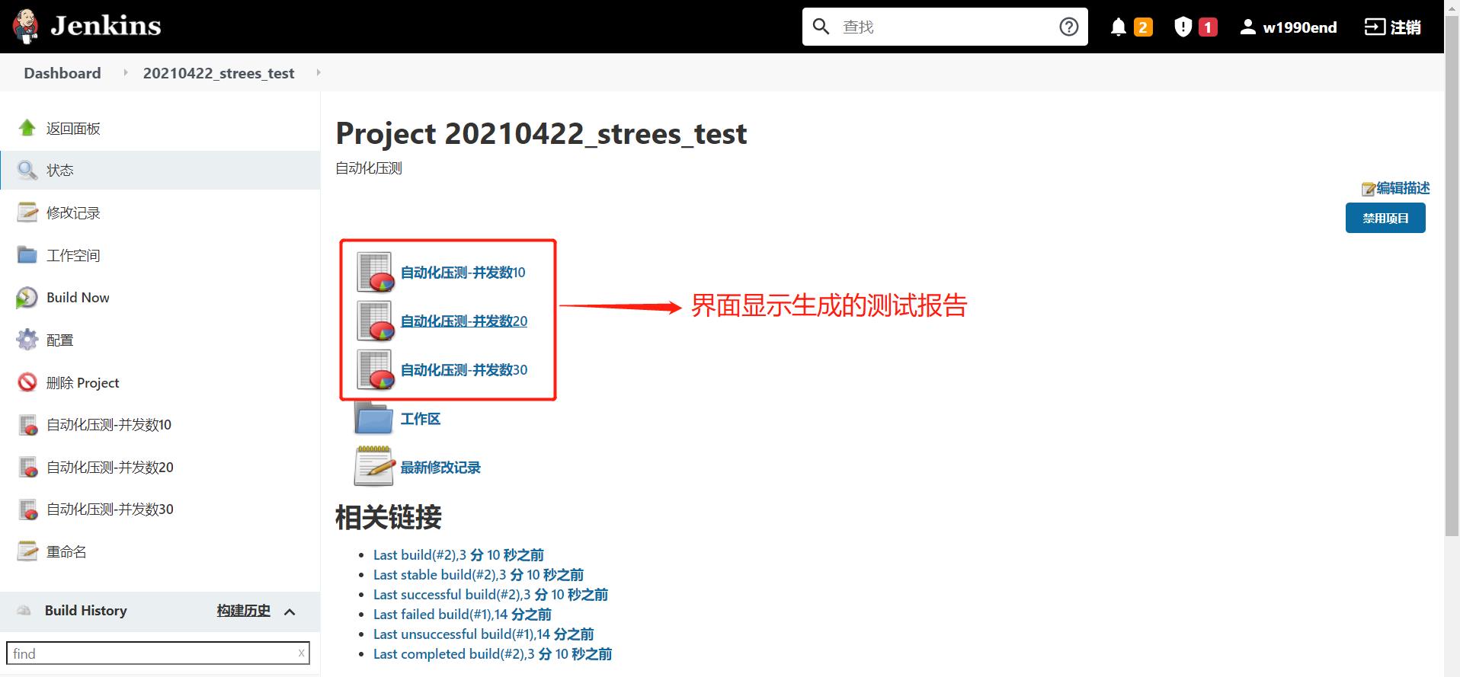Open the Jenkins home title link
The width and height of the screenshot is (1460, 677).
click(105, 26)
